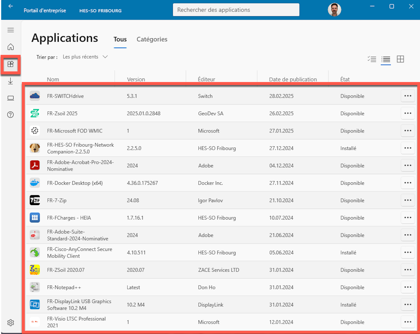Click the FR-Zsoil 2025 app icon

35,113
